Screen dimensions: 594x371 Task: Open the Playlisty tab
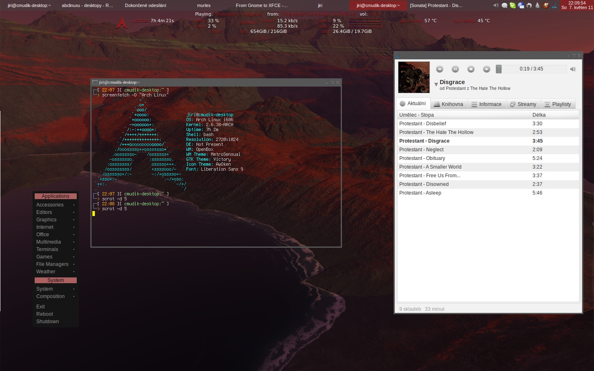click(x=558, y=104)
